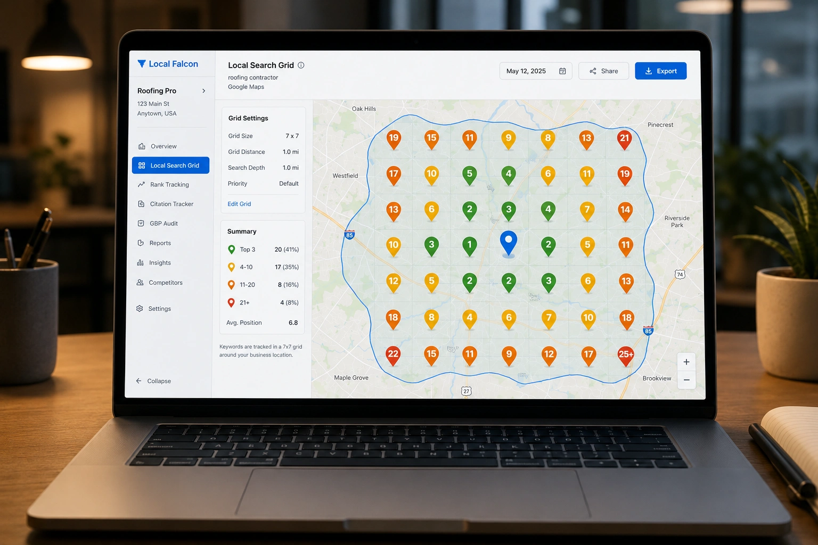Image resolution: width=818 pixels, height=545 pixels.
Task: Click the green pin ranked 1
Action: click(469, 246)
